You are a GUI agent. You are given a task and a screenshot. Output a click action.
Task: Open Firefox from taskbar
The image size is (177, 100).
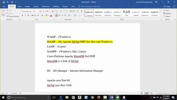point(99,97)
